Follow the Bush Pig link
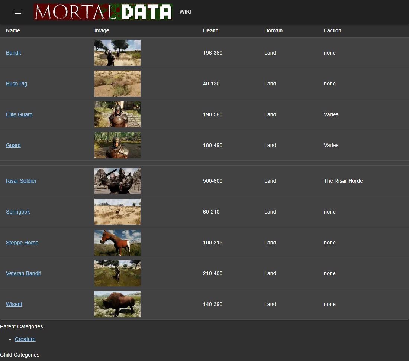Image resolution: width=409 pixels, height=361 pixels. [x=16, y=84]
